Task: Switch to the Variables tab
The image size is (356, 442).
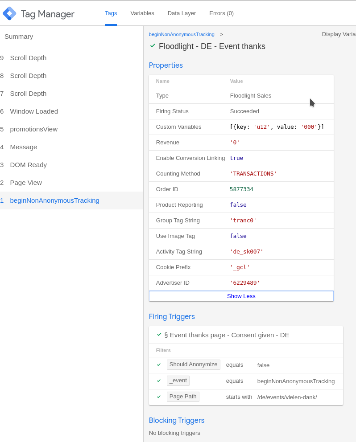Action: [142, 13]
